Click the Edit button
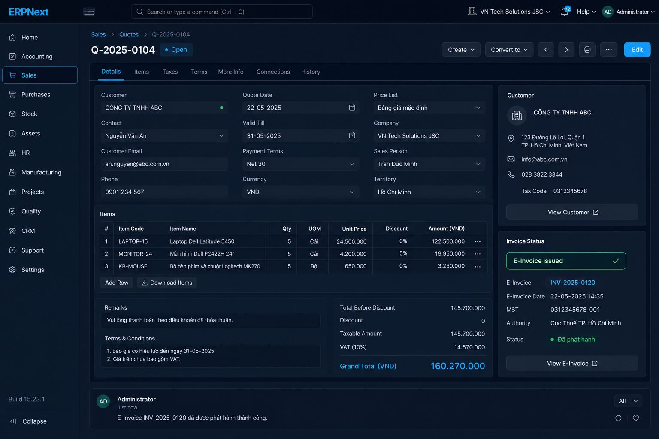This screenshot has height=439, width=659. click(x=637, y=50)
